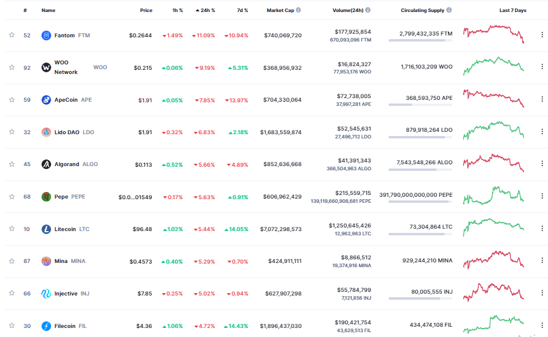Image resolution: width=548 pixels, height=337 pixels.
Task: Click the Litecoin logo icon
Action: pyautogui.click(x=46, y=229)
